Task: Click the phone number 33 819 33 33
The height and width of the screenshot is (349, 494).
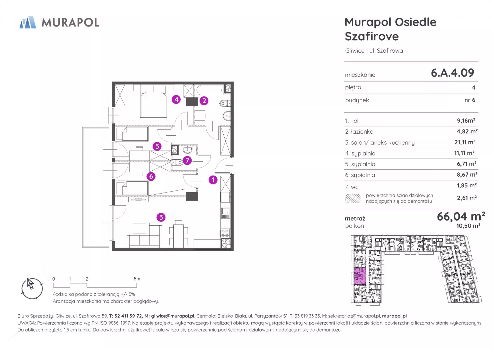Action: click(307, 316)
